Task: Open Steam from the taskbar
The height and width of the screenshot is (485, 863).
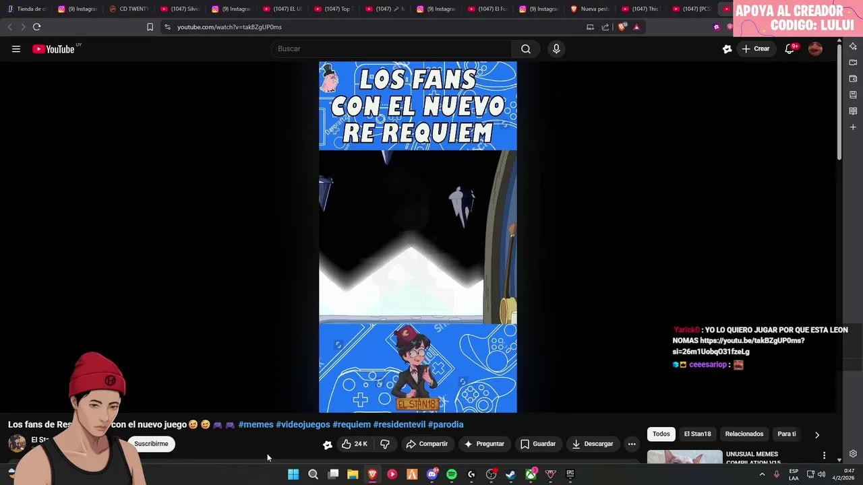Action: coord(511,474)
